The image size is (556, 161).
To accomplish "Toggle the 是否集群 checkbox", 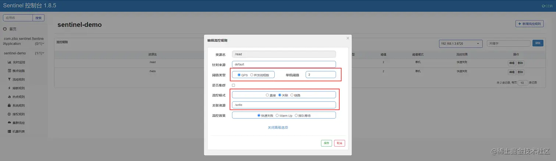I will [234, 85].
